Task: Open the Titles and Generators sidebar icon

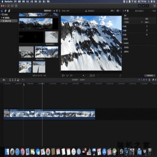Action: coord(9,11)
